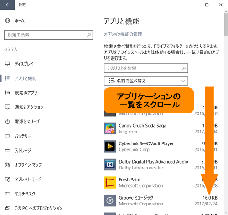The width and height of the screenshot is (228, 215).
Task: Select CyberLink SeeQVault Player app name
Action: [146, 143]
